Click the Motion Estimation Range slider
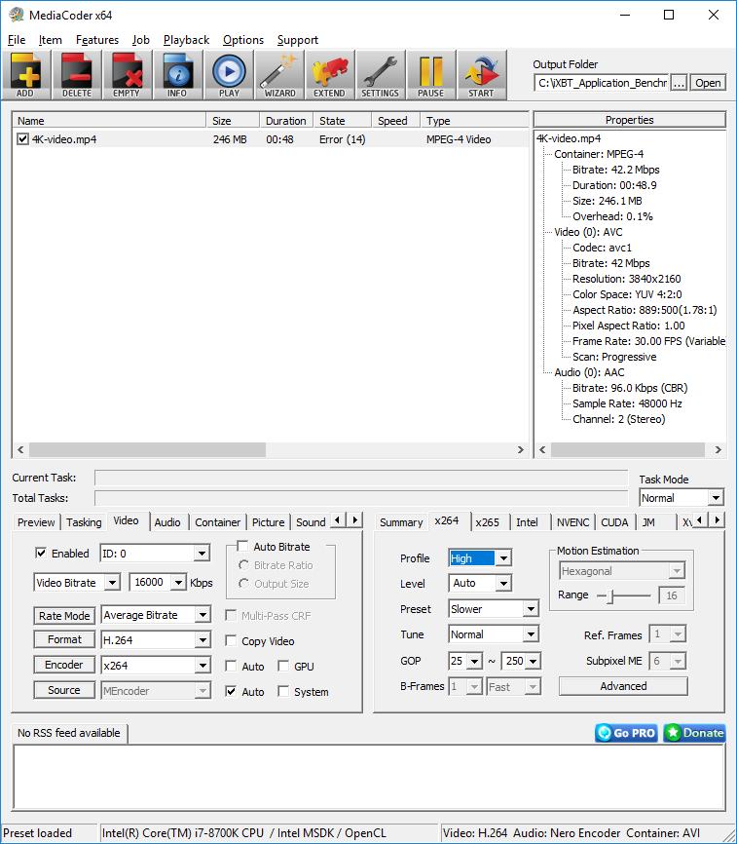 click(623, 595)
